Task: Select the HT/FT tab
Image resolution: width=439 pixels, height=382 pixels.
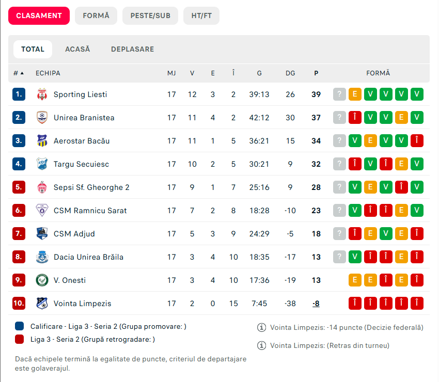Action: point(201,15)
